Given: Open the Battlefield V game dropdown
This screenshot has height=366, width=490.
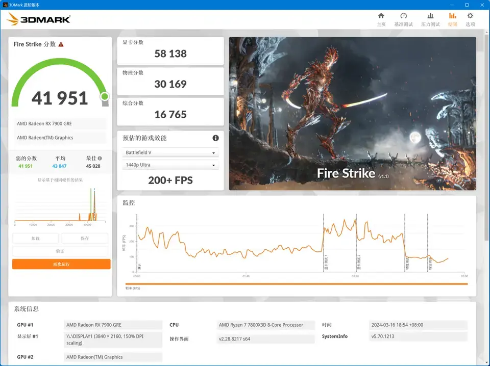Looking at the screenshot, I should point(170,152).
